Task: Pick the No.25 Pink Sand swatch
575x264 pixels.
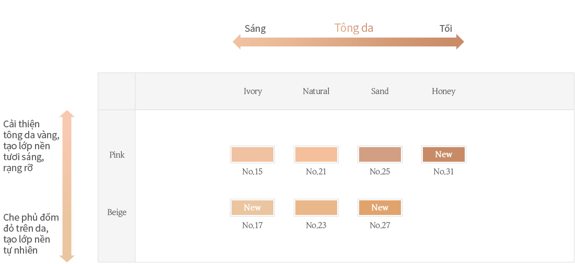Action: coord(380,154)
